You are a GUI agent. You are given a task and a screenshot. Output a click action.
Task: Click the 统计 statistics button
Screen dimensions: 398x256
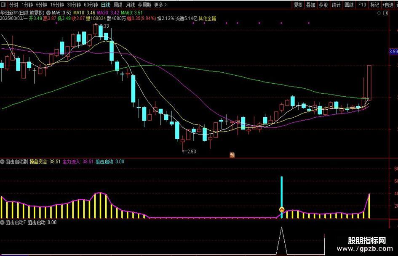tap(336, 5)
